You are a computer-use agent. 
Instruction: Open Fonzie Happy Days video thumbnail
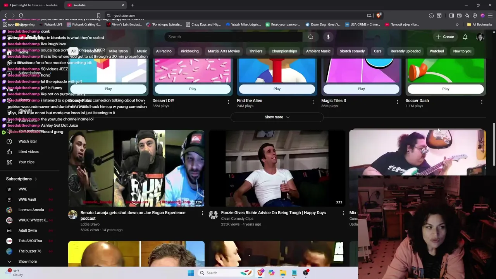pos(277,169)
